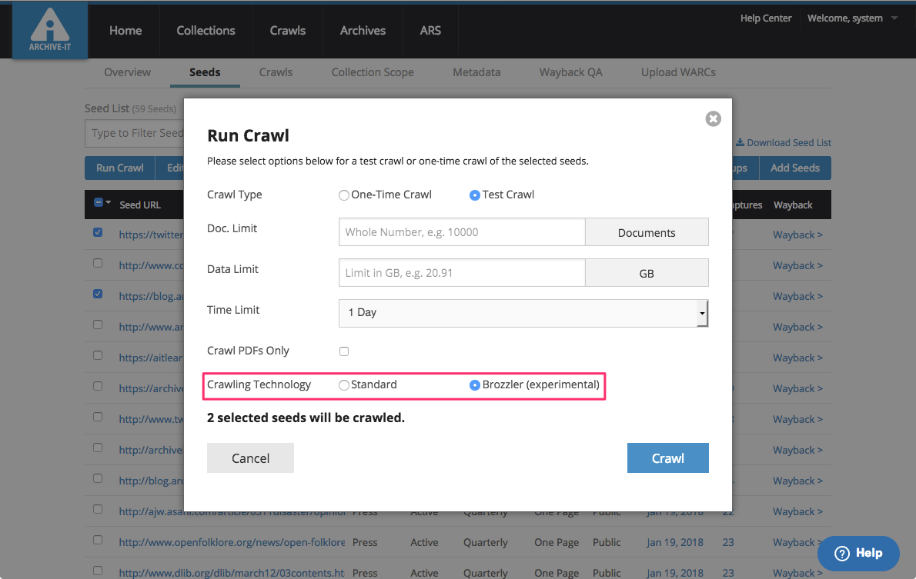
Task: Open the Help Center link
Action: pos(765,18)
